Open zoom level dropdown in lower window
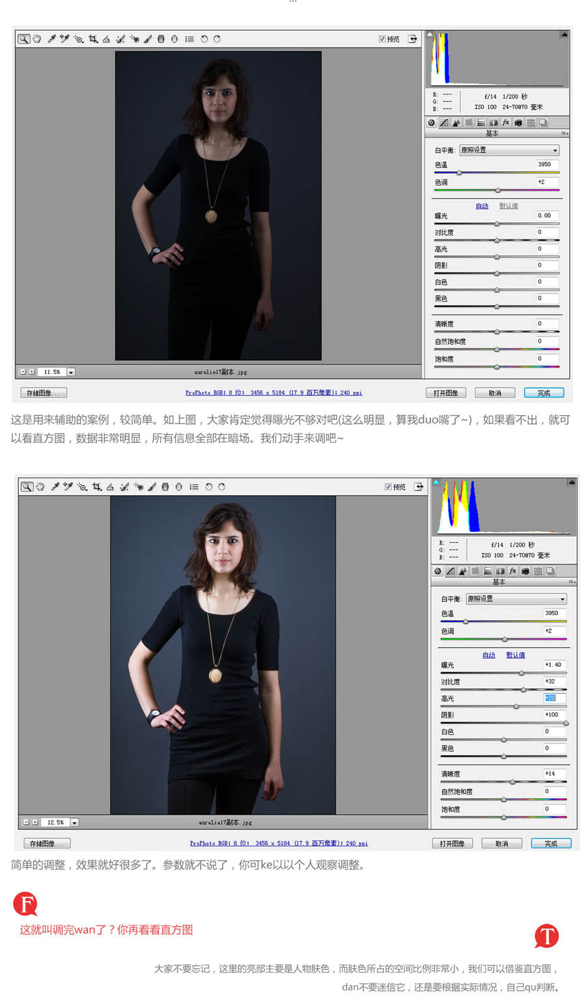586x1002 pixels. click(74, 822)
